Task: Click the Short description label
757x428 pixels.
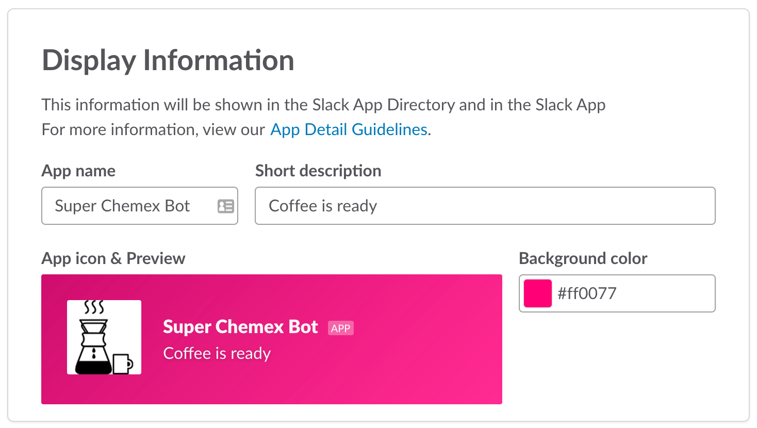Action: pos(318,171)
